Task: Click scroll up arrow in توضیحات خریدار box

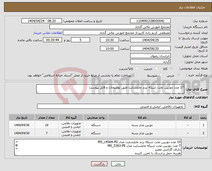Action: tap(16, 141)
